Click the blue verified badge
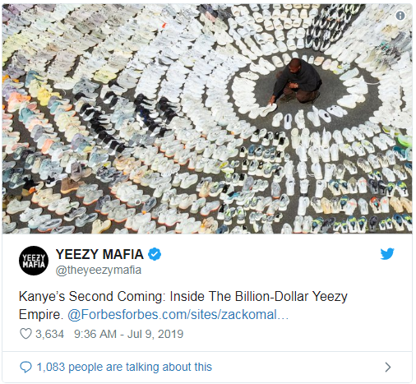This screenshot has width=416, height=384. 155,254
